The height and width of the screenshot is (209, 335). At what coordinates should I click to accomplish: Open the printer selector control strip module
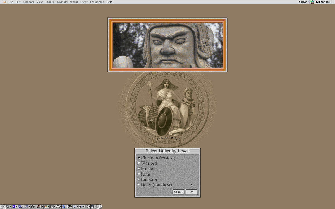click(58, 207)
